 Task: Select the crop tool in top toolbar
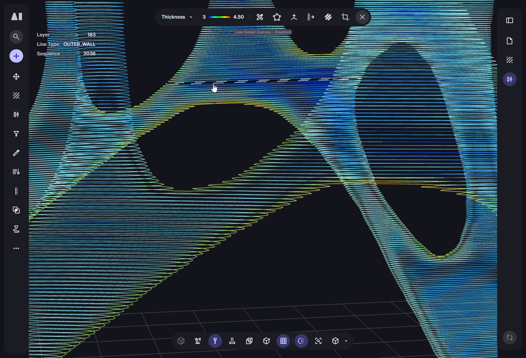[x=345, y=17]
